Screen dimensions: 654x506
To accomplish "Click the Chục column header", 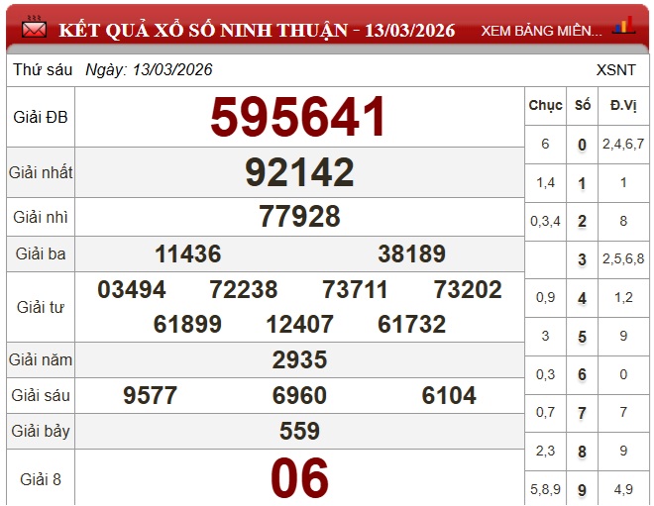I will tap(545, 105).
